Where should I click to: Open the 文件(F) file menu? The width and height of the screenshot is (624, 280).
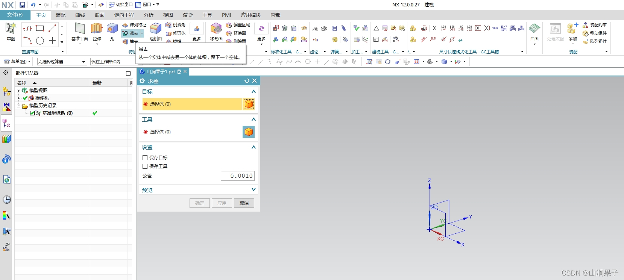pos(15,15)
